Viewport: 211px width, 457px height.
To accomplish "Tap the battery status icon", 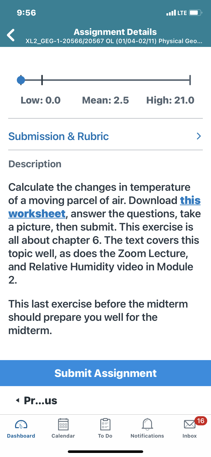I will [x=195, y=12].
